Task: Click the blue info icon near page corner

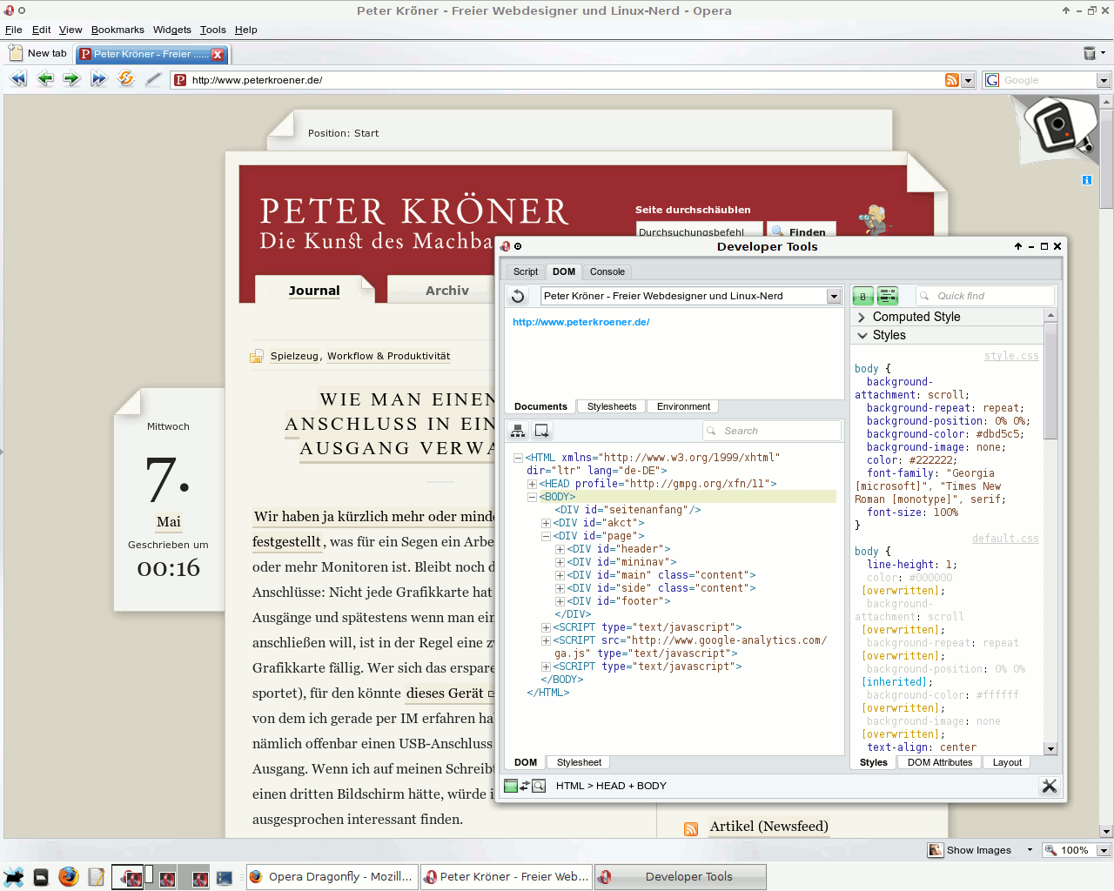Action: tap(1087, 180)
